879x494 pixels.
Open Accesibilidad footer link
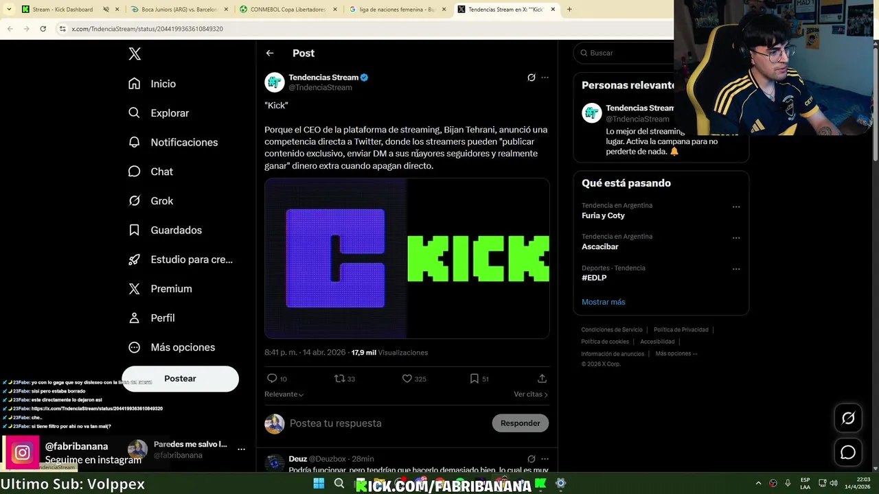pyautogui.click(x=657, y=342)
